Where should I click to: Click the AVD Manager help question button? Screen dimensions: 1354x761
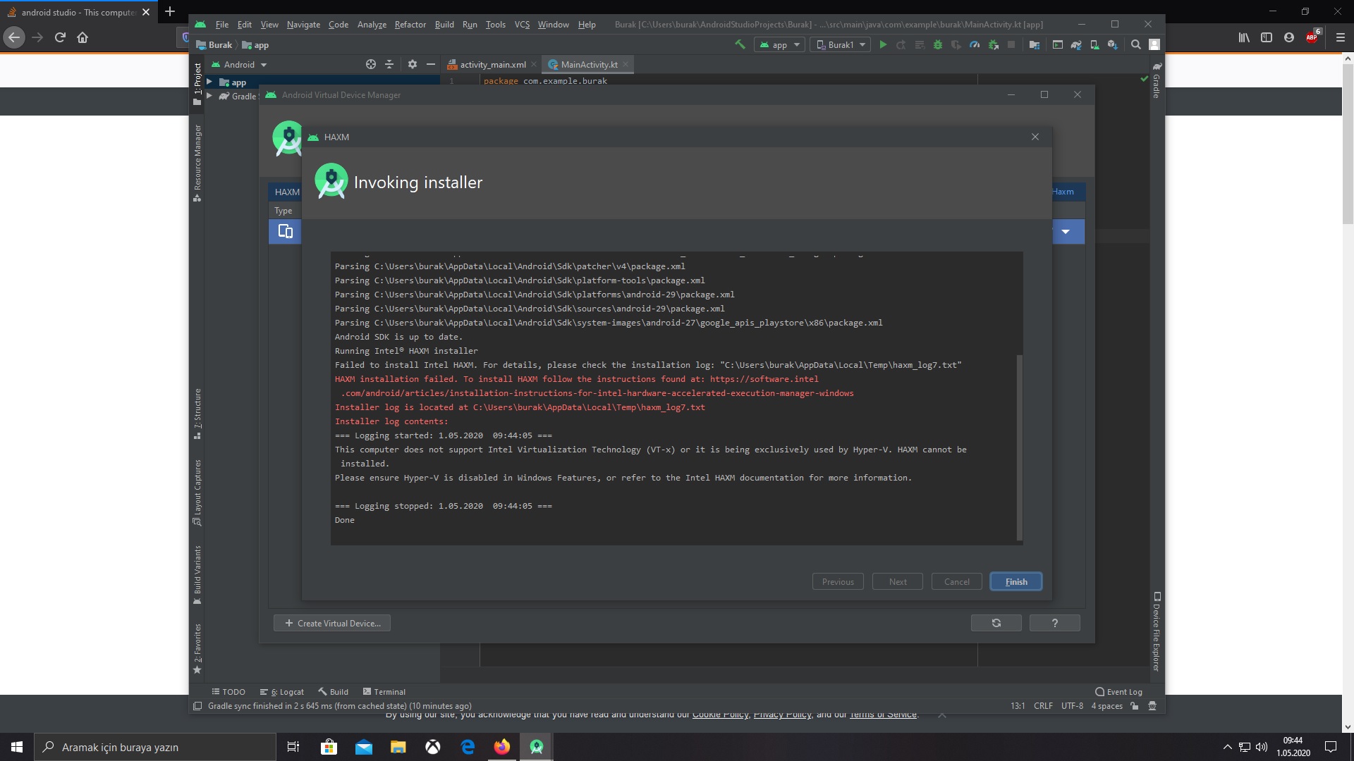coord(1055,623)
